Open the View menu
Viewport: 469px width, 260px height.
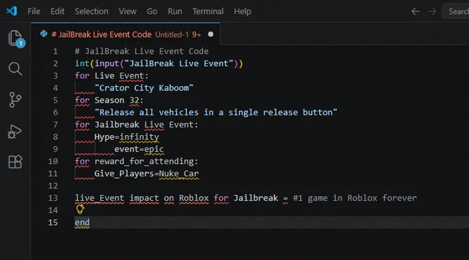[128, 11]
